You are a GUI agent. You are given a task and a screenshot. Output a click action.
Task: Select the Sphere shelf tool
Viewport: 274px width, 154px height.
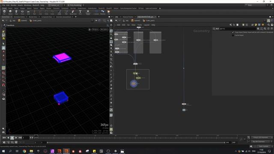pyautogui.click(x=10, y=12)
